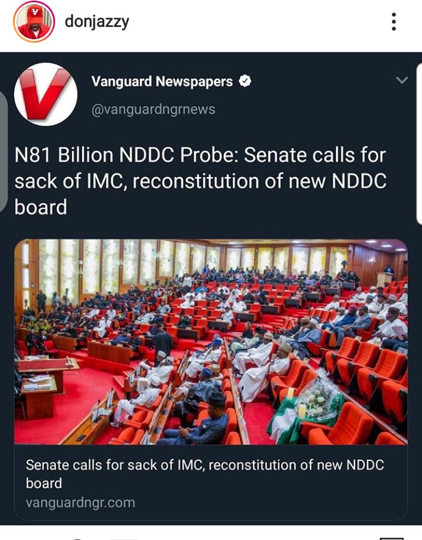Click the Vanguard Newspapers red V logo

[x=46, y=94]
